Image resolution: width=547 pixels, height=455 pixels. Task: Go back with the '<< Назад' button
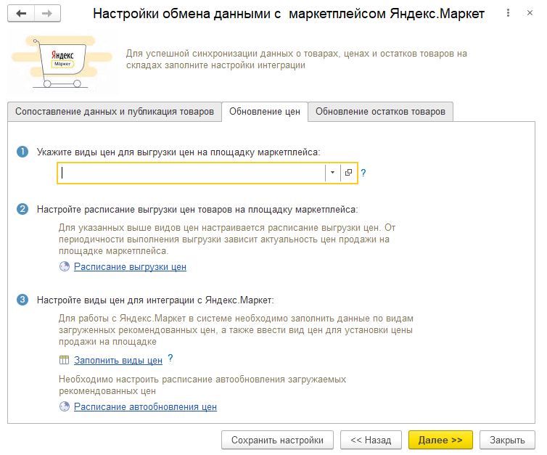click(x=371, y=440)
